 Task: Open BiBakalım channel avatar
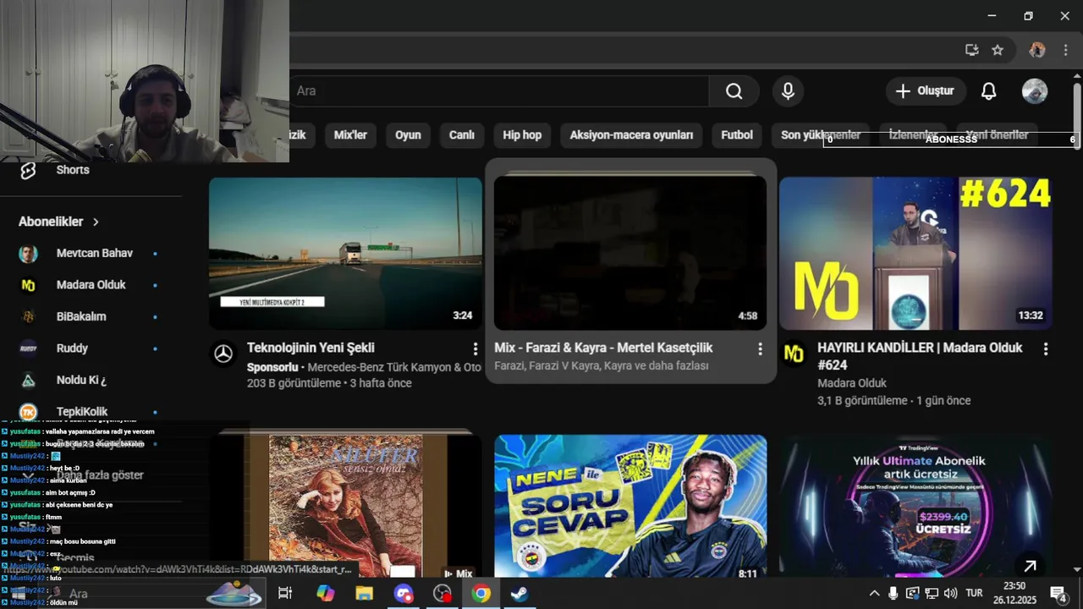click(29, 316)
